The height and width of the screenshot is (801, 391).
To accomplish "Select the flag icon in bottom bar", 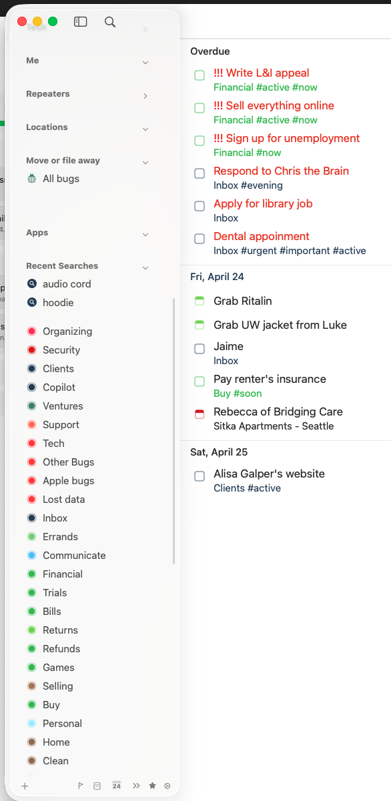I will click(81, 786).
